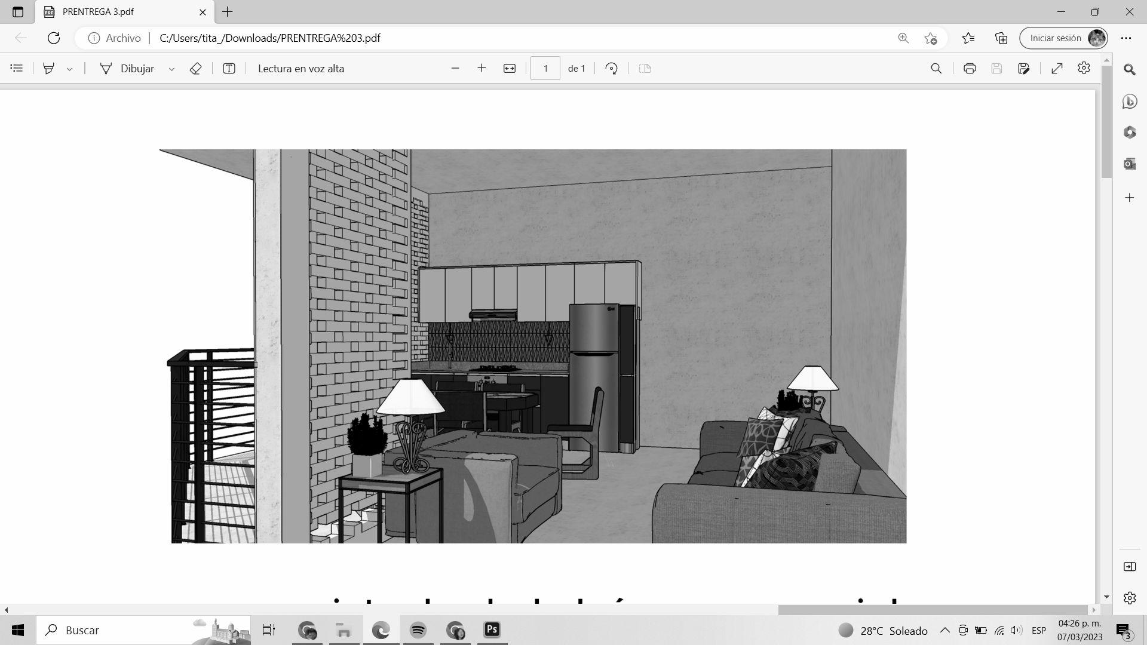The image size is (1147, 645).
Task: Select the highlighter tool
Action: tap(48, 69)
